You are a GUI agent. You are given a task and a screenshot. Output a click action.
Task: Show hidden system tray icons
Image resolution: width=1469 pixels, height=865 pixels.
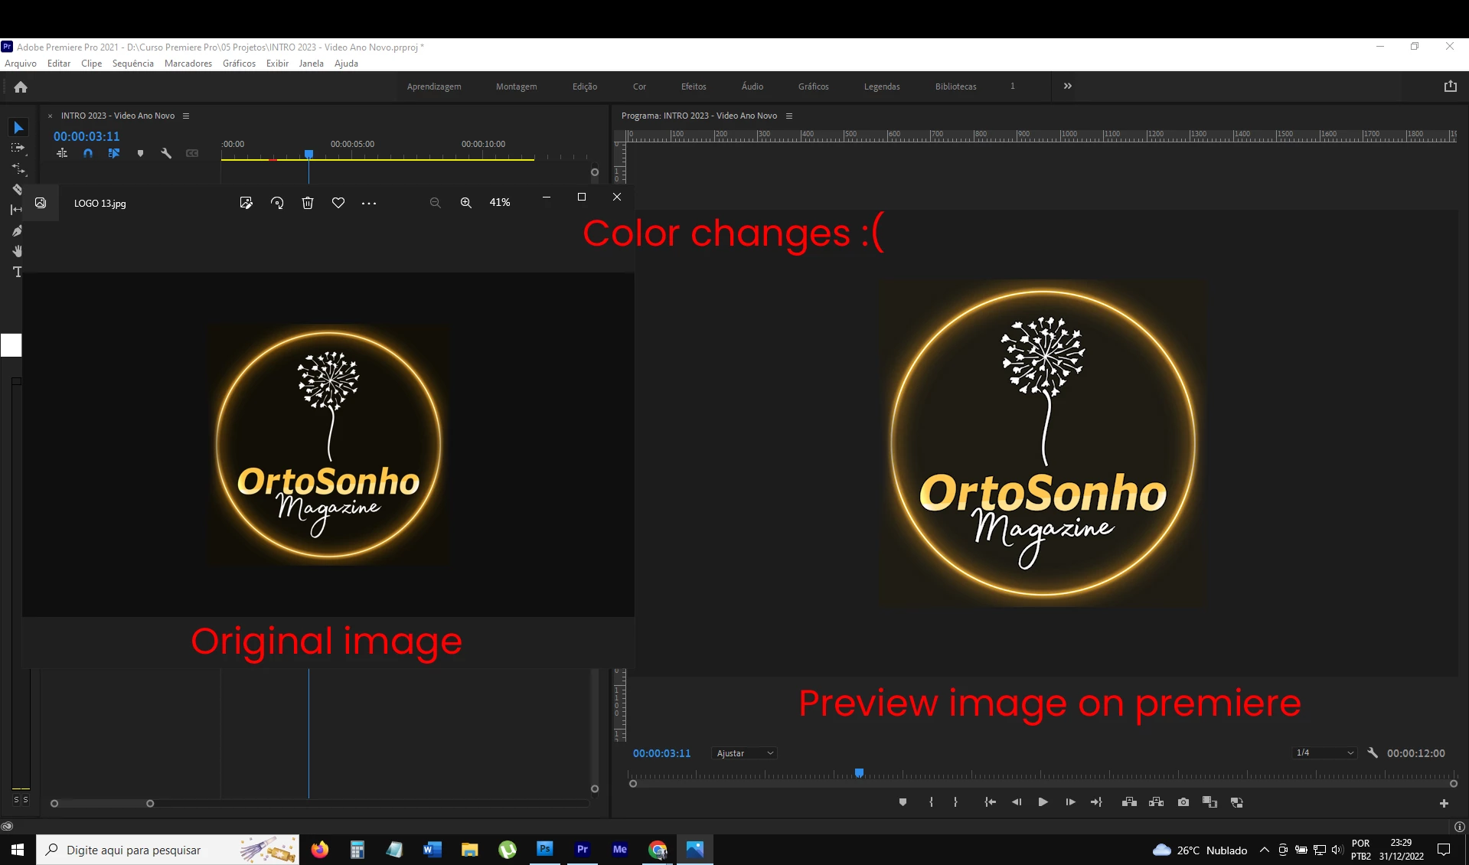(1265, 850)
